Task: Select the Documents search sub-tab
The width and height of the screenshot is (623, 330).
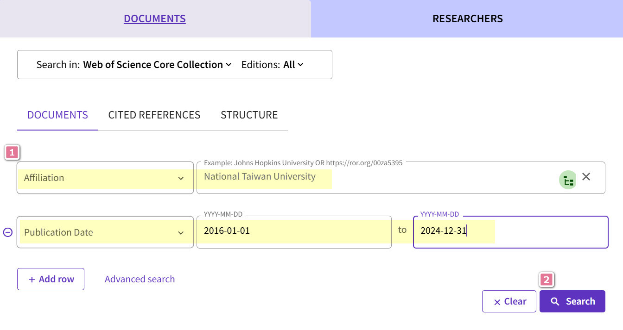Action: [57, 115]
